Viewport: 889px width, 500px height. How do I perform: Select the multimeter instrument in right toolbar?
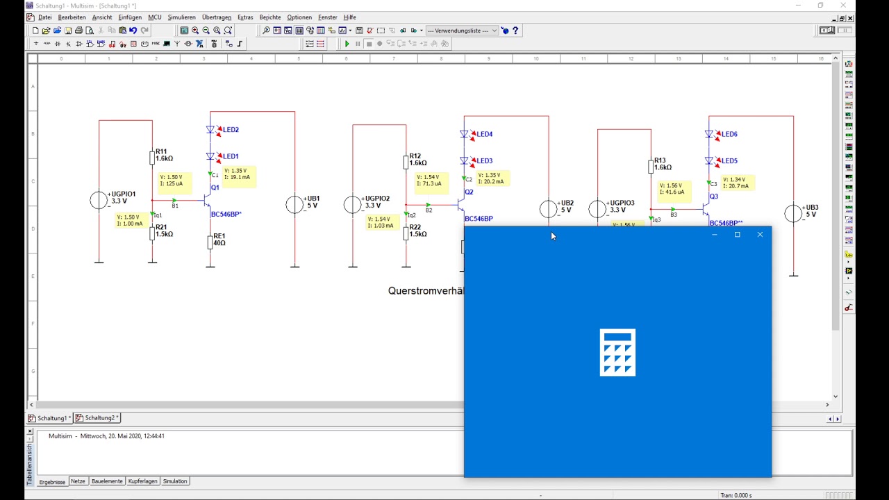[849, 64]
